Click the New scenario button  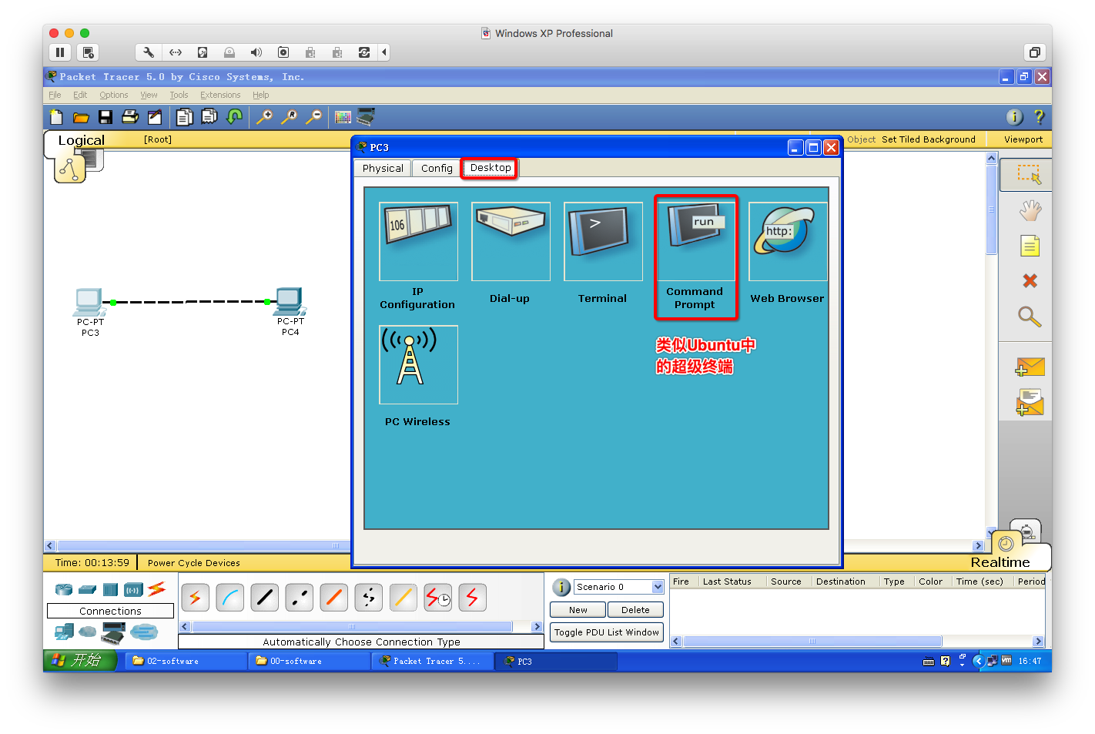click(x=578, y=610)
